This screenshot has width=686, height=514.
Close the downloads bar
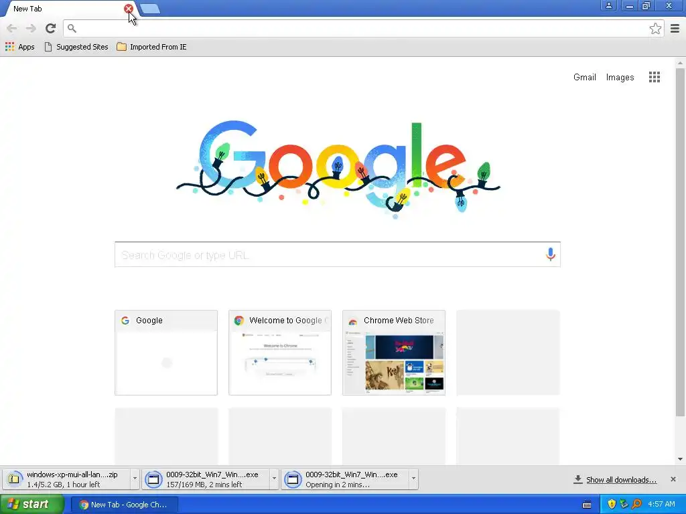point(673,479)
